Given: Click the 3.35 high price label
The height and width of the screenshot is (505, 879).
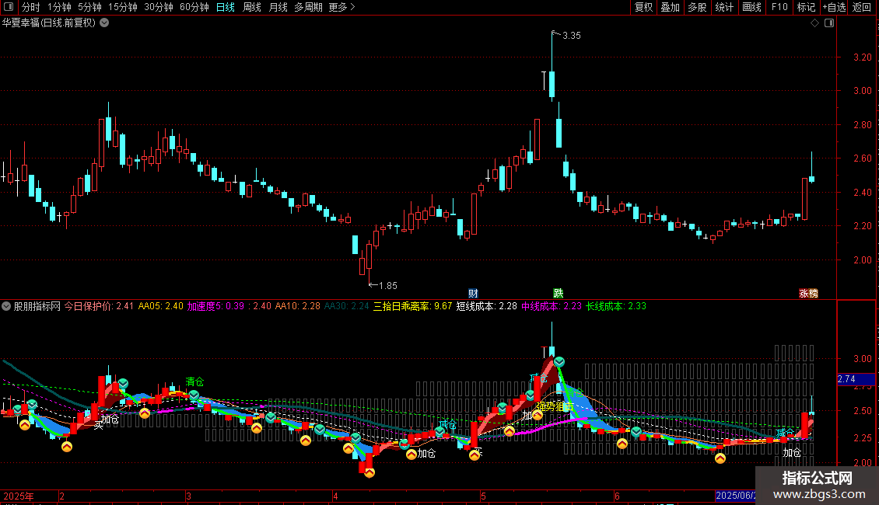Looking at the screenshot, I should pos(571,35).
